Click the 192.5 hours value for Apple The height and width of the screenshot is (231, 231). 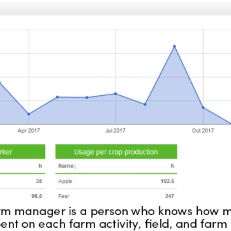click(x=167, y=181)
